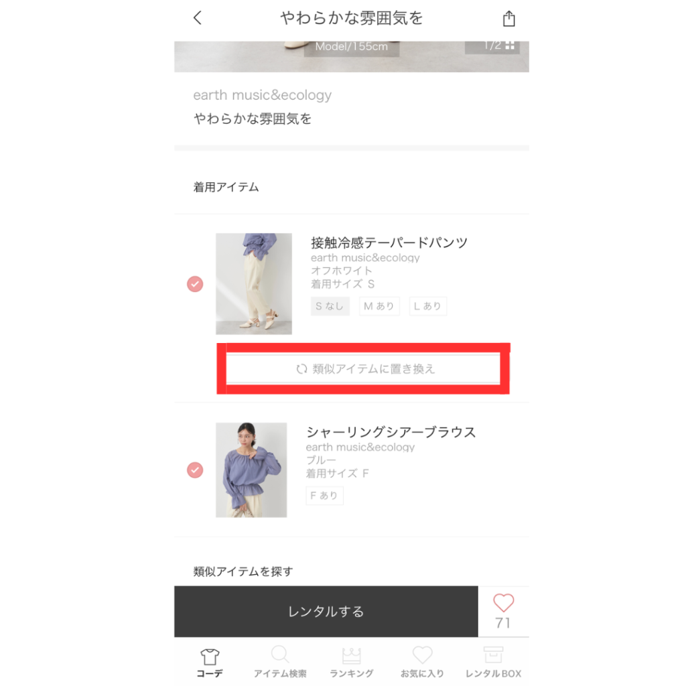Screen dimensions: 686x686
Task: Select size L あり for pants
Action: (427, 306)
